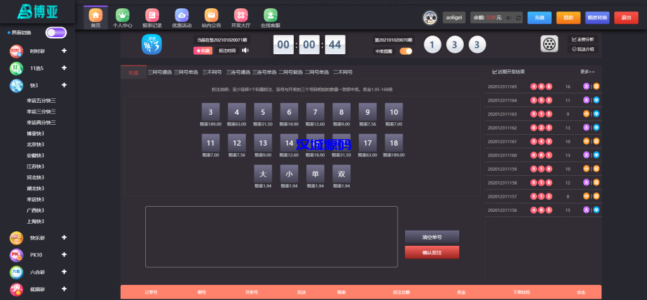Contact 在线客服 support icon
This screenshot has height=300, width=647.
pos(270,15)
